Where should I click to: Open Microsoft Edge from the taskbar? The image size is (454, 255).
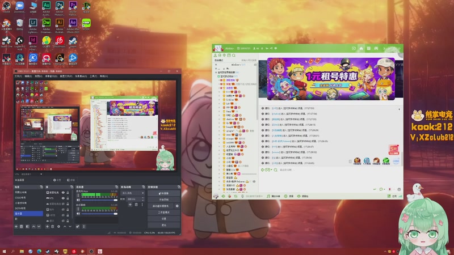[39, 252]
